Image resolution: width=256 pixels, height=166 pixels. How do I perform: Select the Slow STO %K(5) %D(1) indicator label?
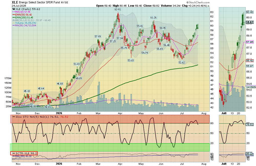pyautogui.click(x=40, y=117)
